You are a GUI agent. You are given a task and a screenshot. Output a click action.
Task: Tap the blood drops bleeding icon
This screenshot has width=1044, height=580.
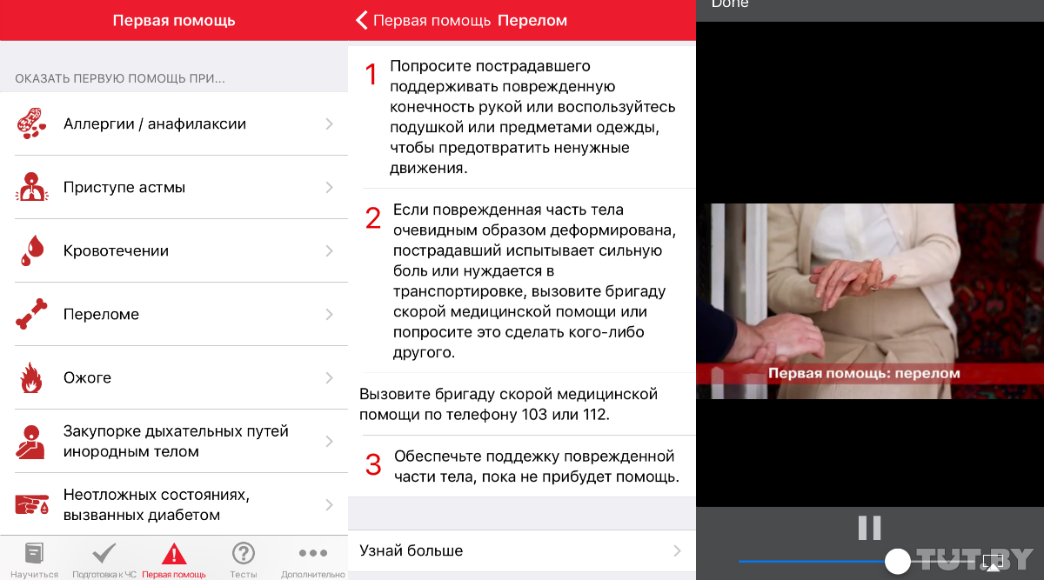(31, 250)
